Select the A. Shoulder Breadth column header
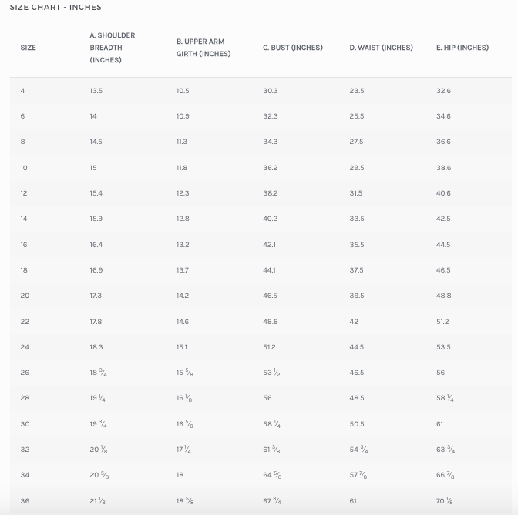The width and height of the screenshot is (518, 515). [113, 48]
